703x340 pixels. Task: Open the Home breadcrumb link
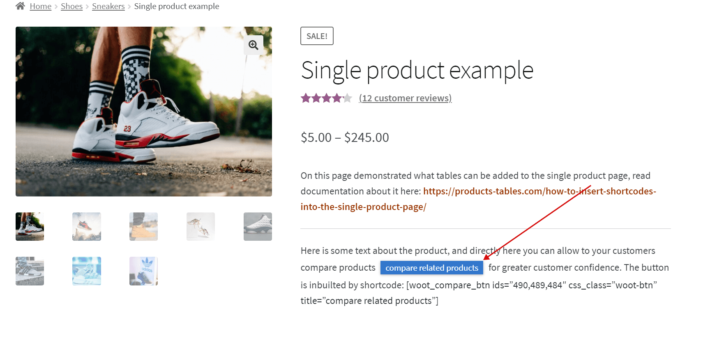click(41, 6)
